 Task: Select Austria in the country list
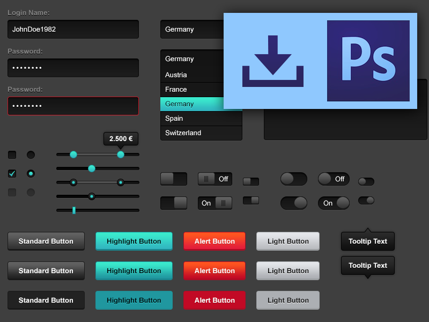192,75
